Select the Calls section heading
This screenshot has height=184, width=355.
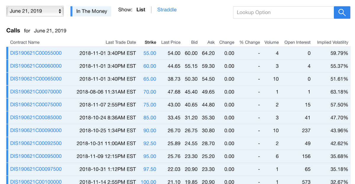pos(13,30)
